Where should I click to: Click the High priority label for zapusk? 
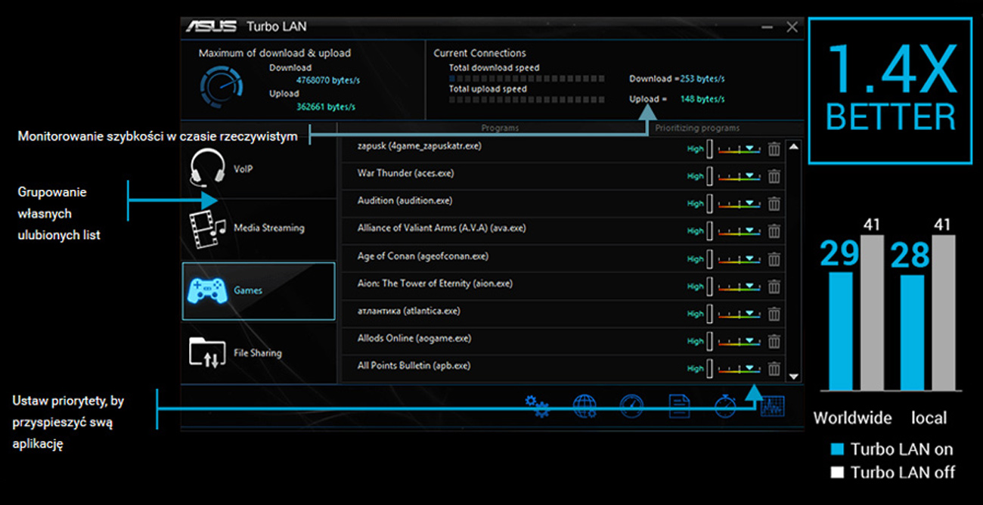pyautogui.click(x=695, y=149)
